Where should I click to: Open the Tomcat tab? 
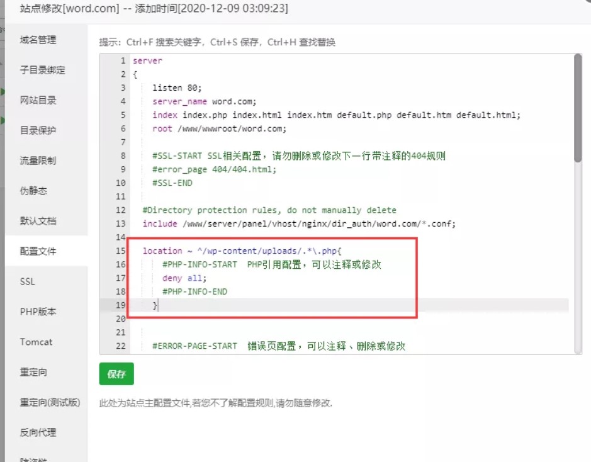click(36, 342)
